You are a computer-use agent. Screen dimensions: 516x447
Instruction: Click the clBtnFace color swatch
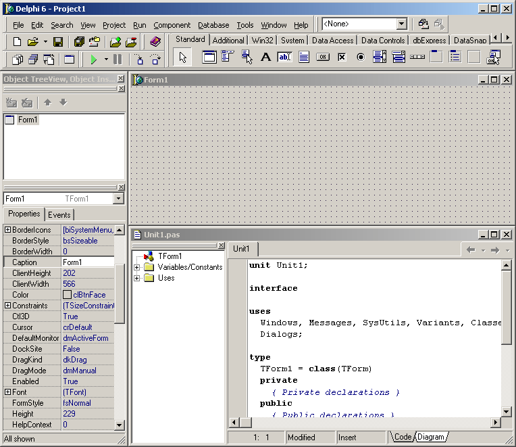tap(67, 294)
